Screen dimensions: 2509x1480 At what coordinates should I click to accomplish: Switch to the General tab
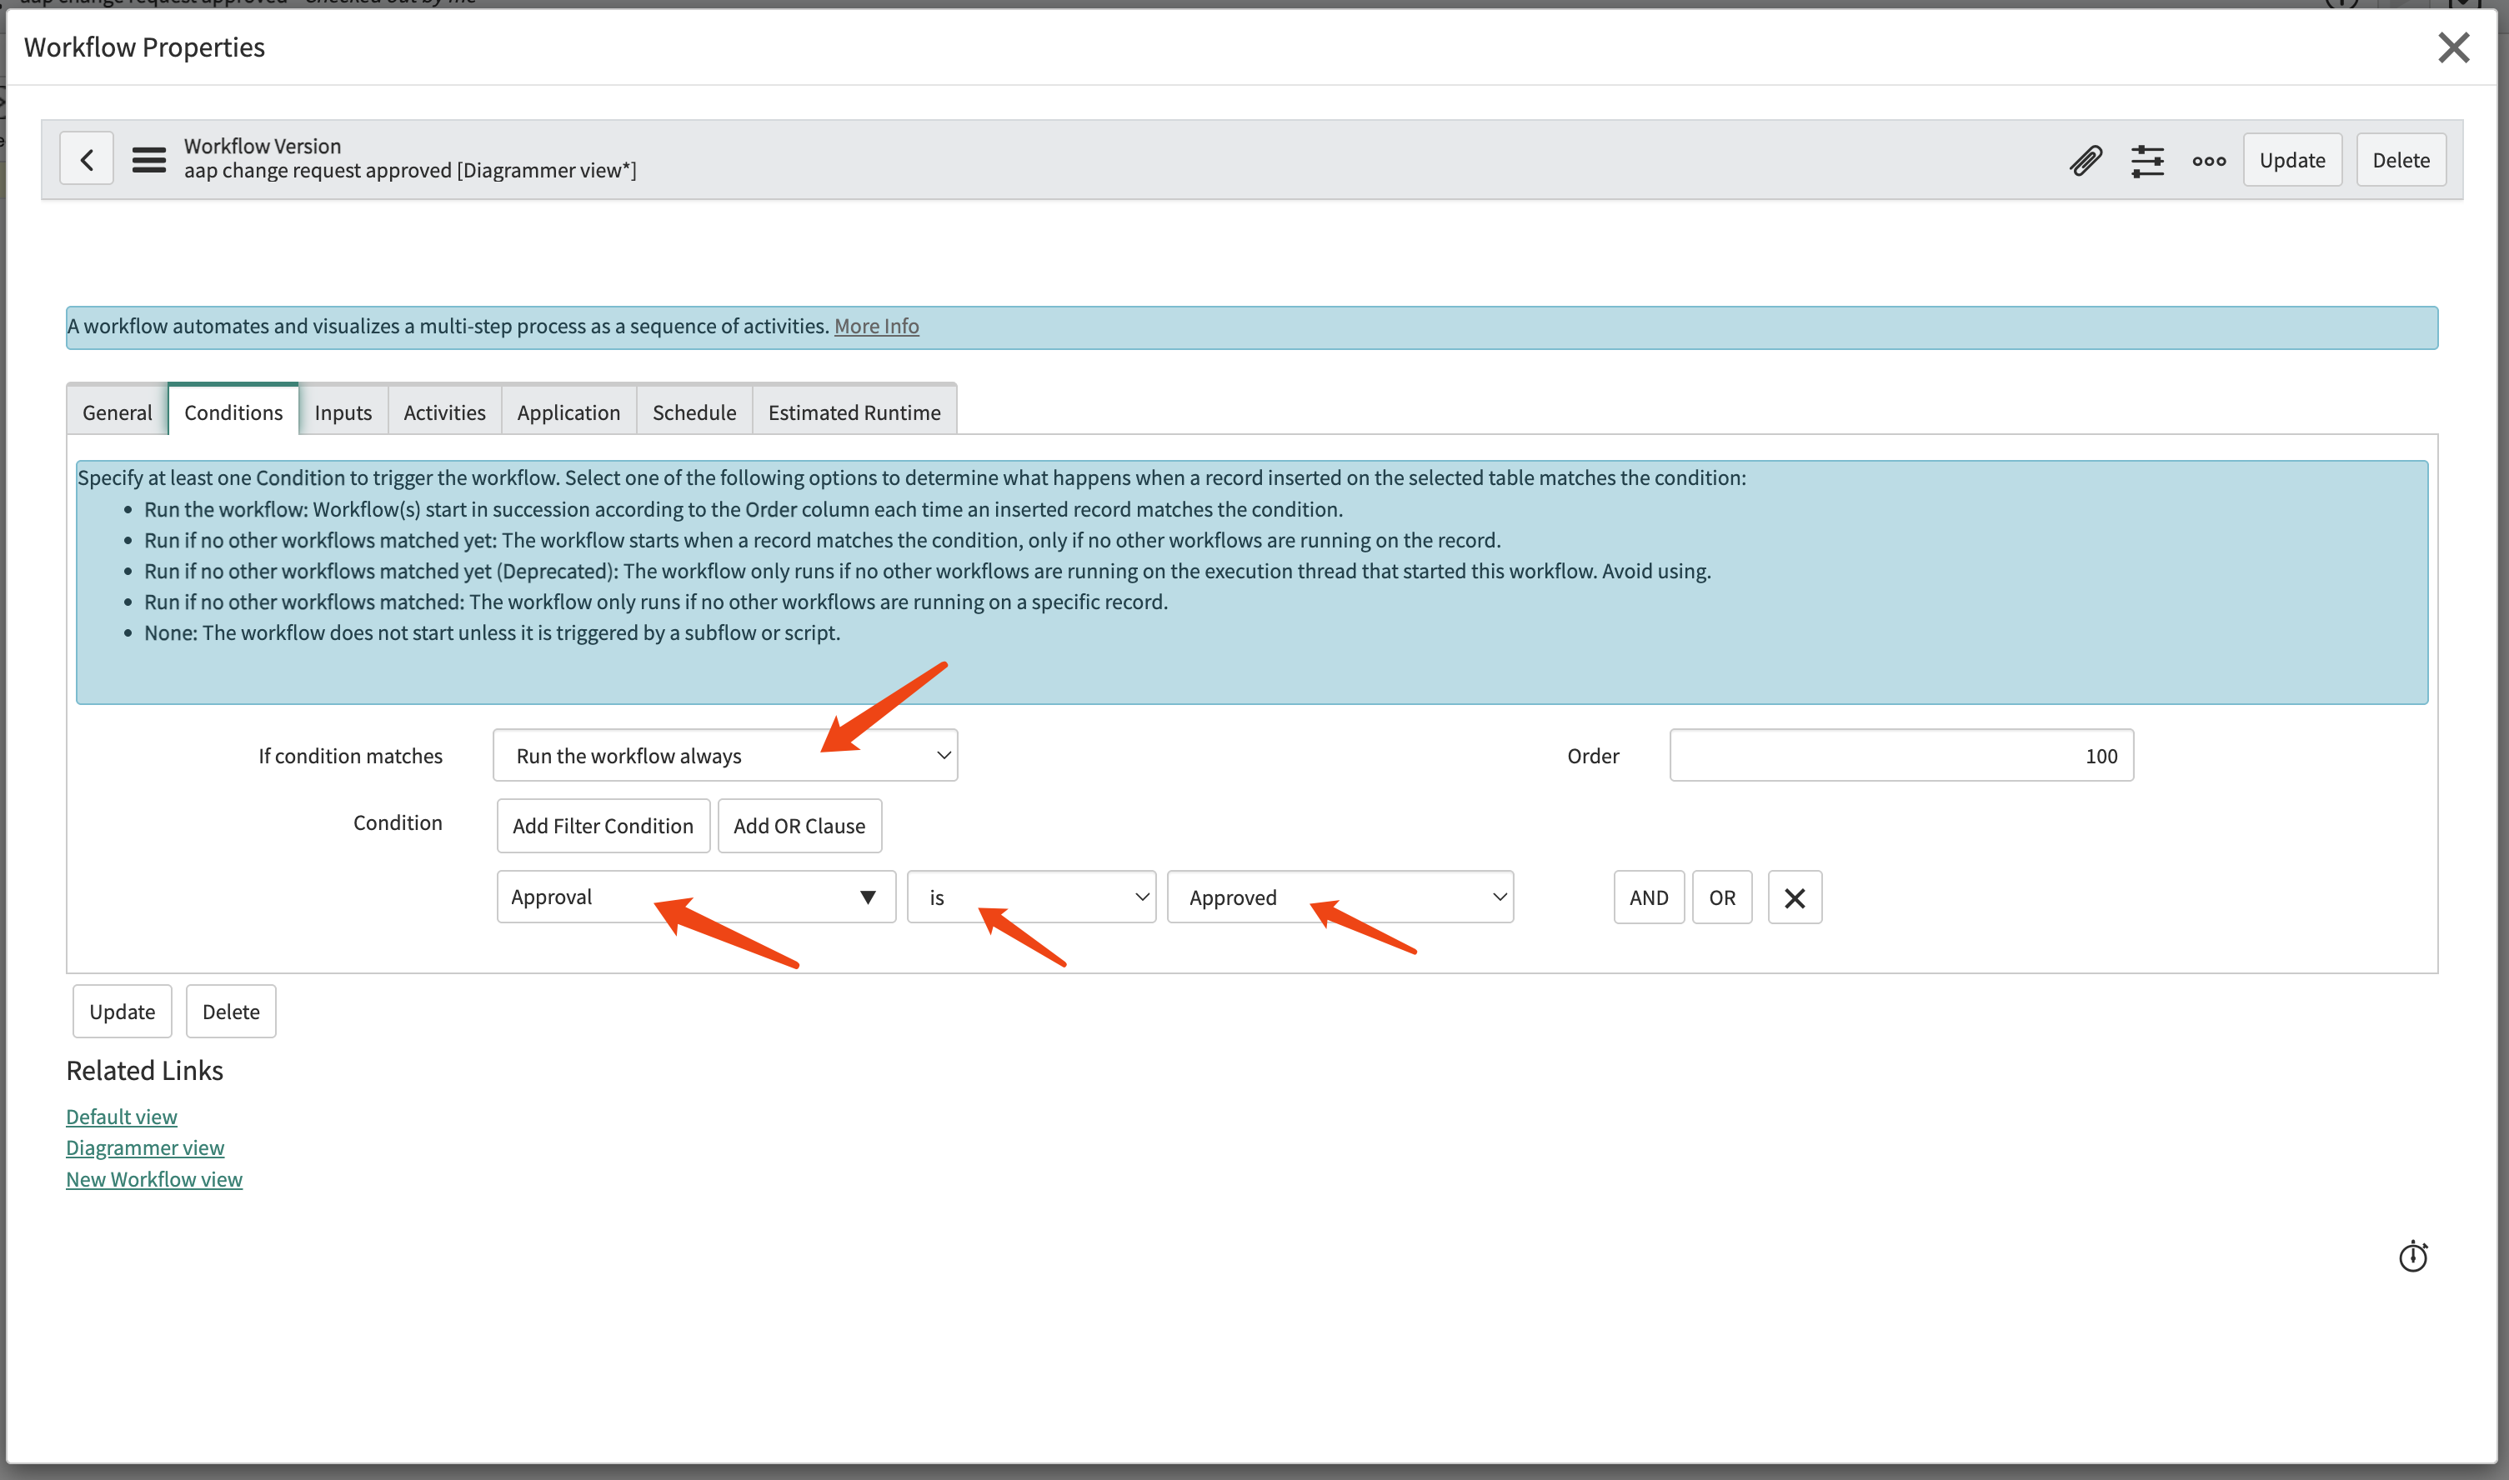pyautogui.click(x=117, y=412)
